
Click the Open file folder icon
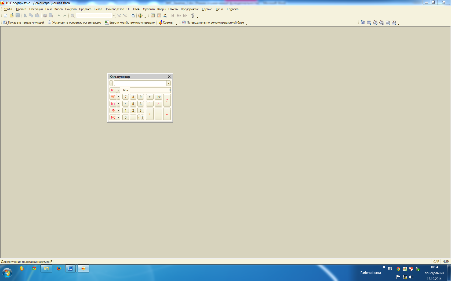[x=12, y=16]
